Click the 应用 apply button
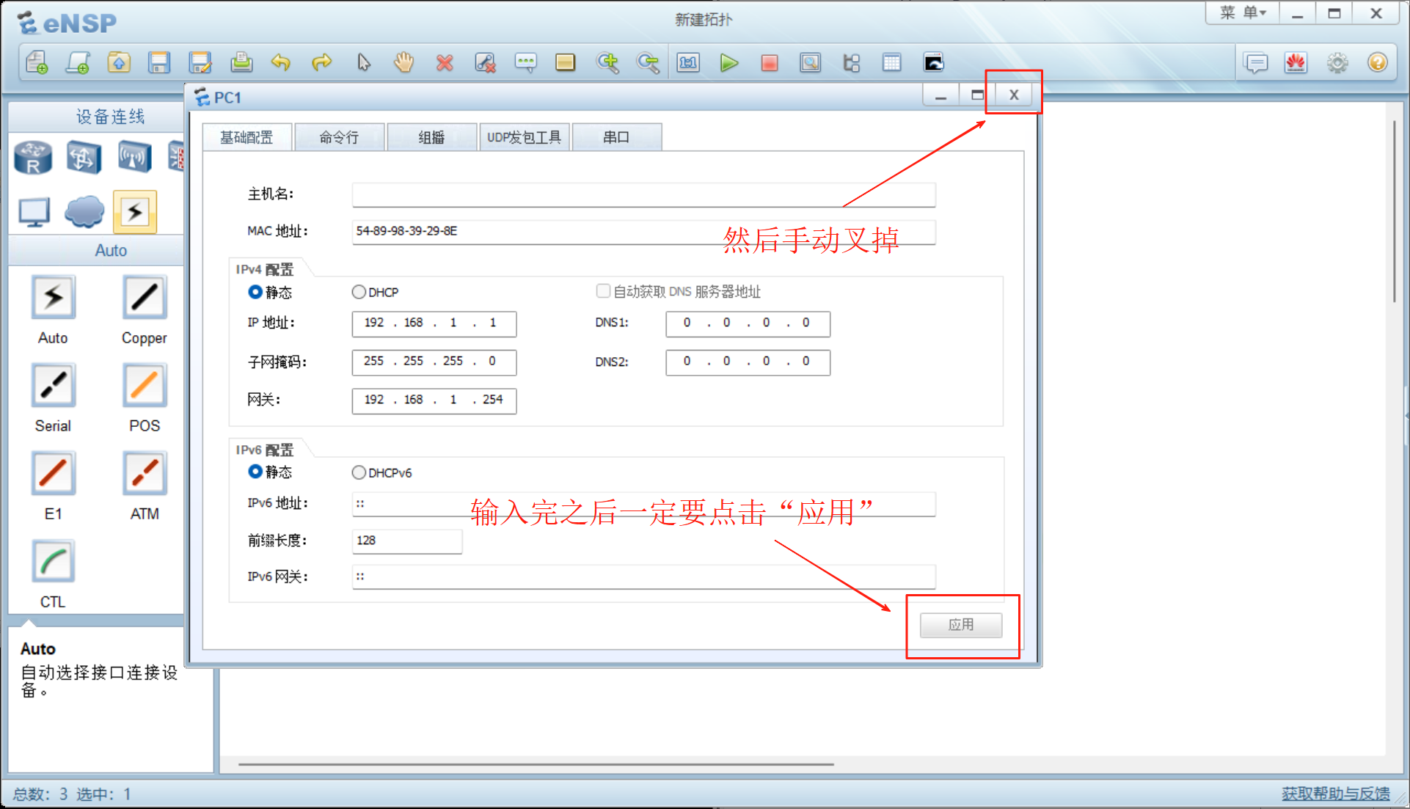 [960, 625]
